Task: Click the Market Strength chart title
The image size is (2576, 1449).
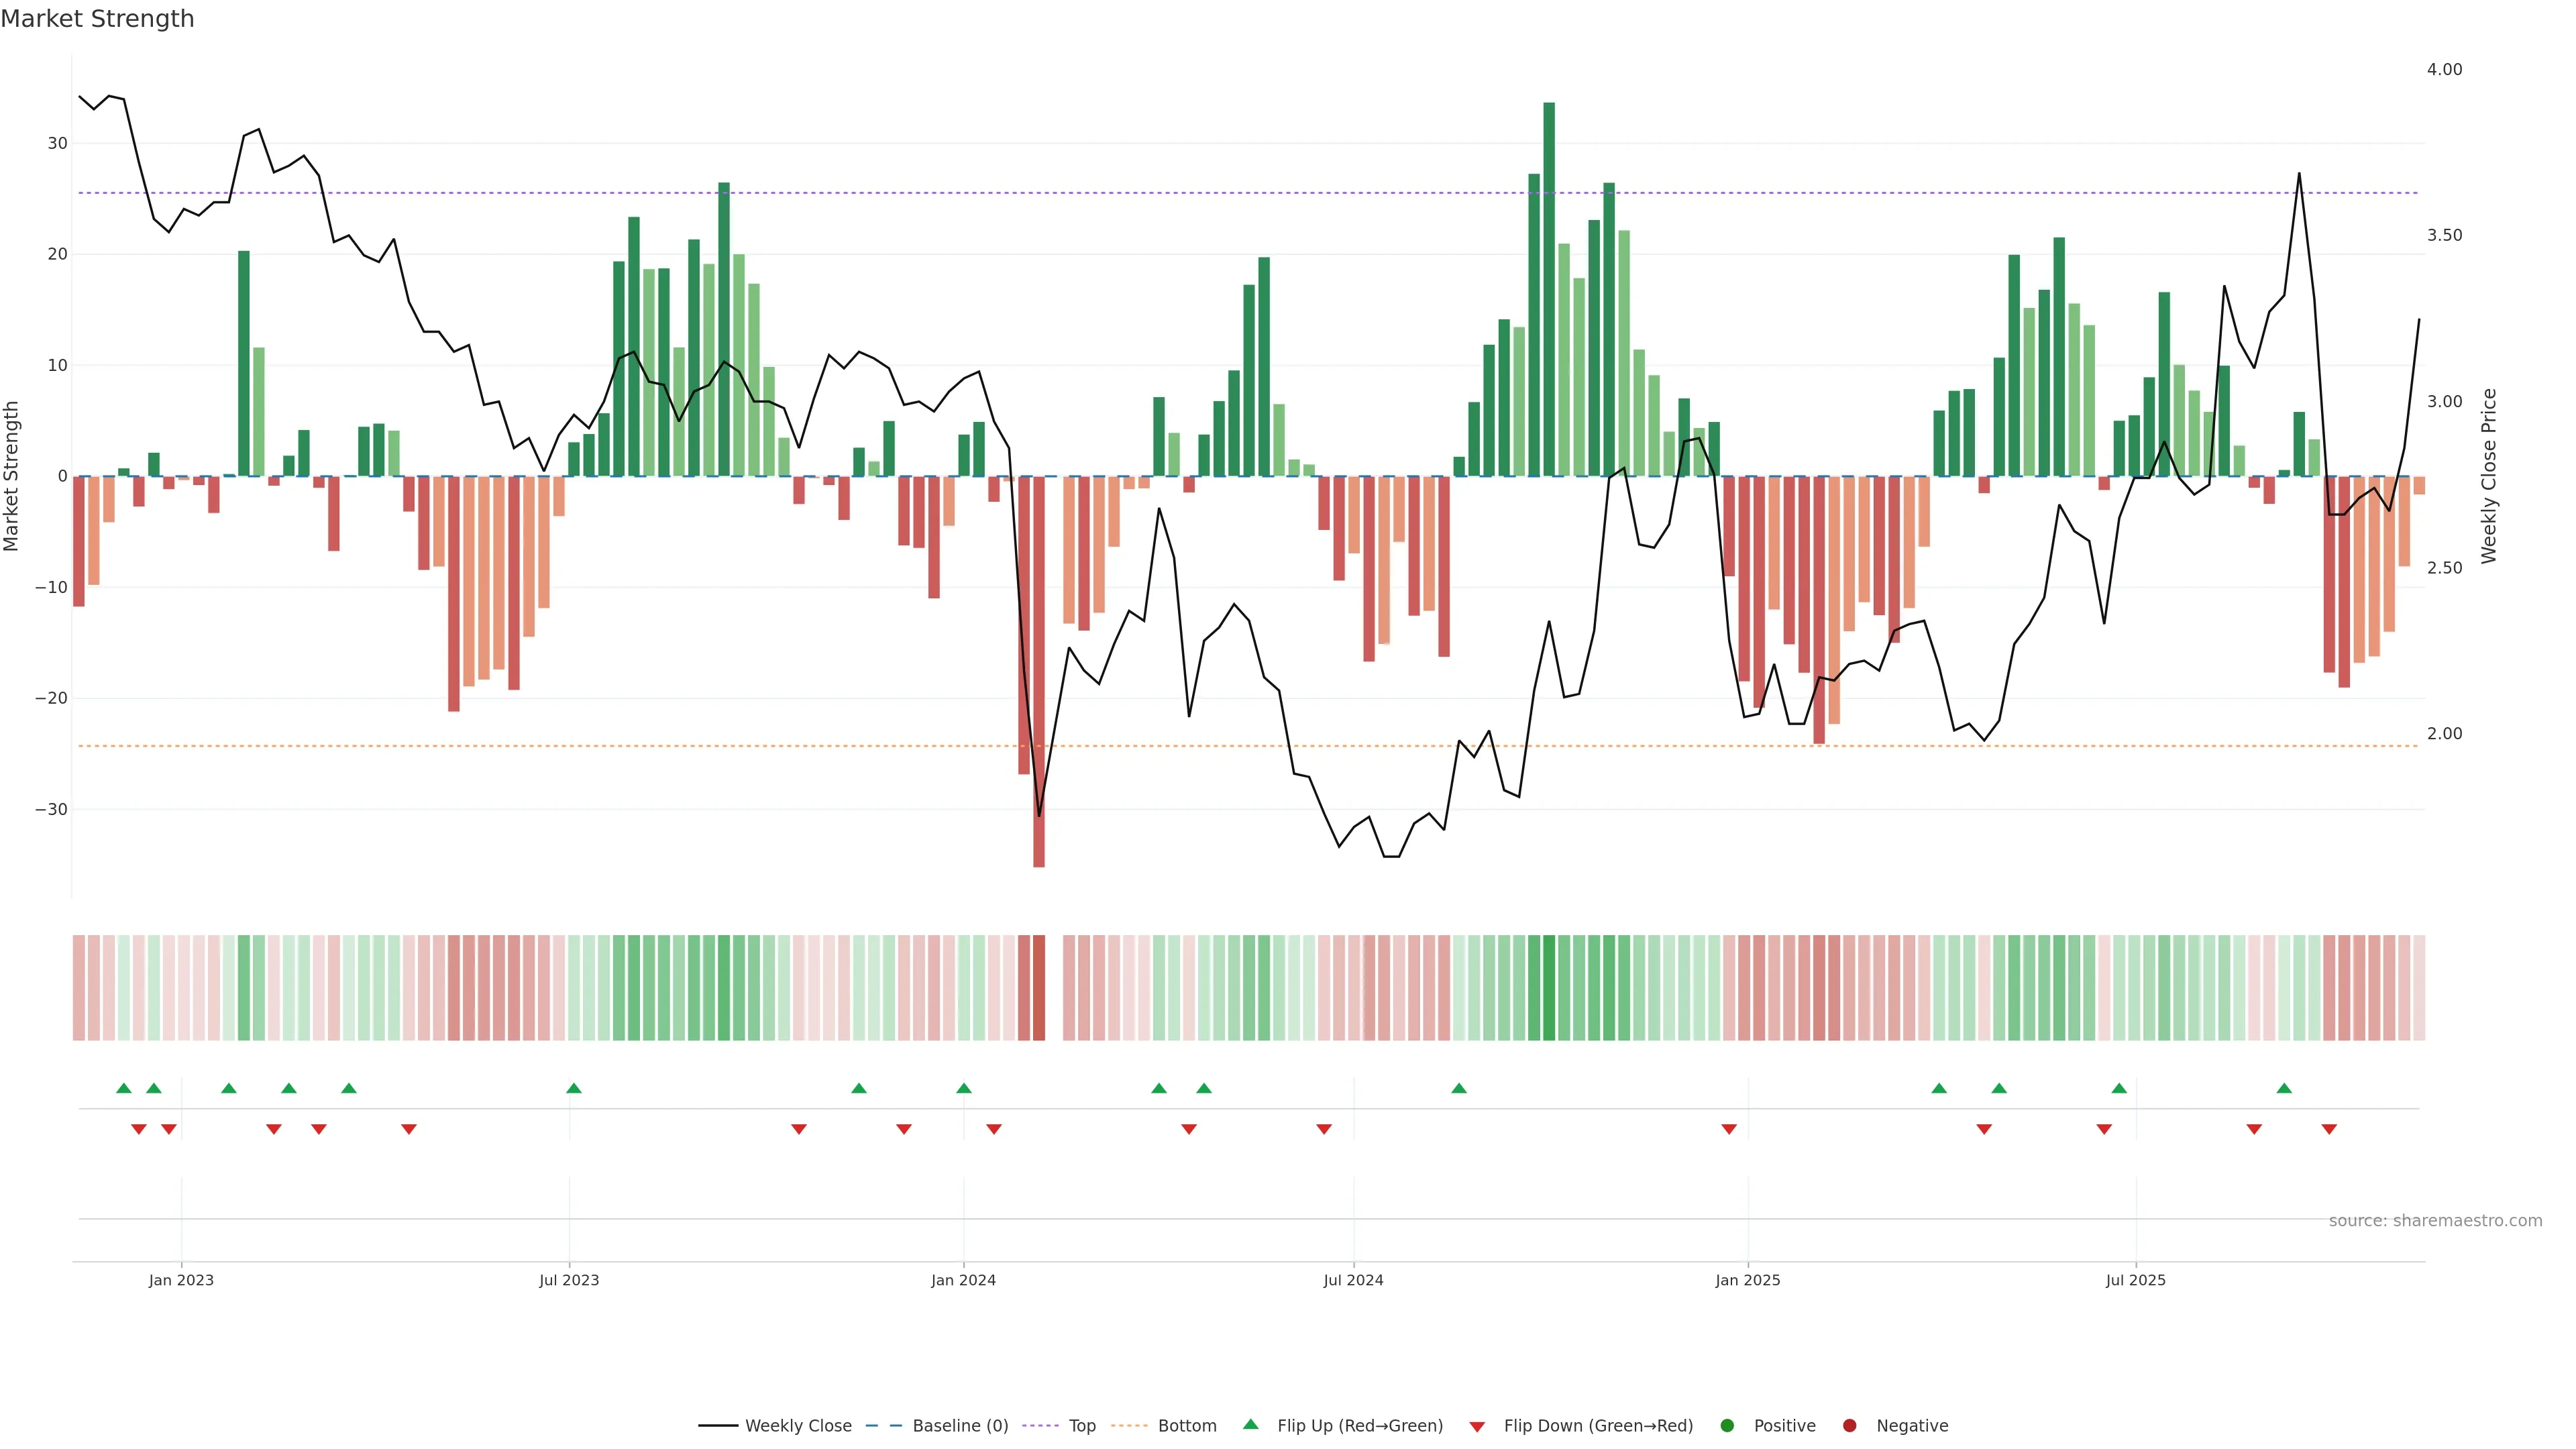Action: click(97, 19)
